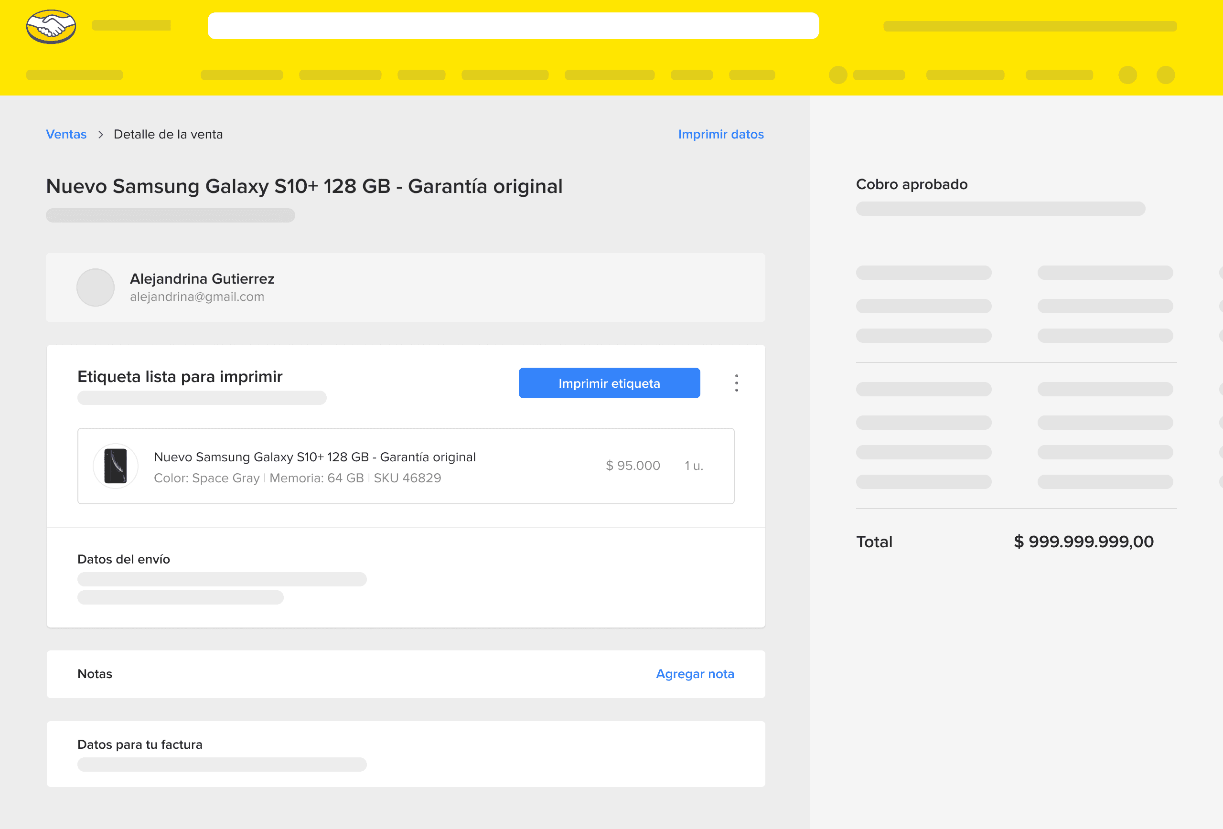Focus the top search bar field
The width and height of the screenshot is (1223, 829).
(513, 26)
